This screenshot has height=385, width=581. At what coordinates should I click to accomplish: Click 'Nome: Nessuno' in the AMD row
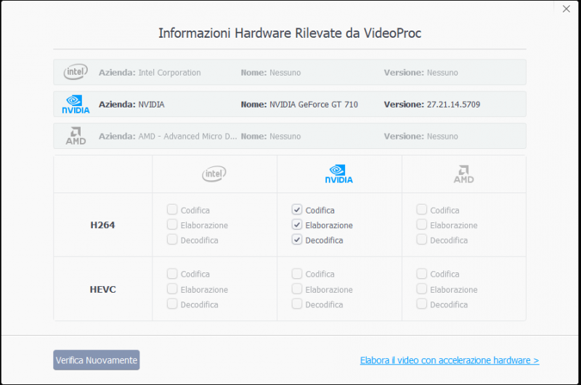pos(271,137)
